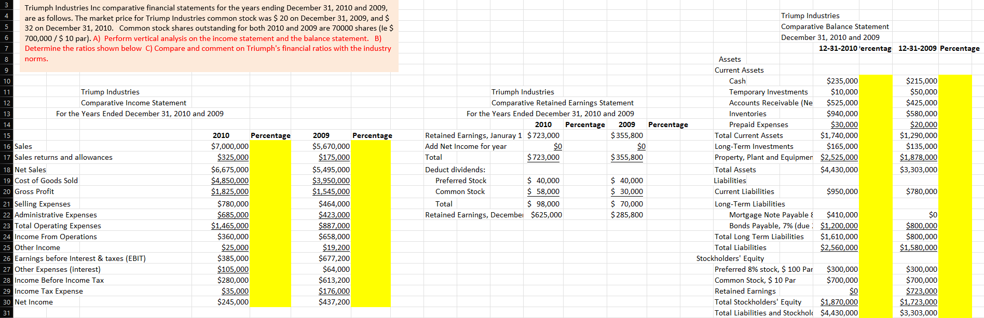Click the 'Prepaid Expenses' label cell
This screenshot has width=984, height=318.
pyautogui.click(x=758, y=125)
